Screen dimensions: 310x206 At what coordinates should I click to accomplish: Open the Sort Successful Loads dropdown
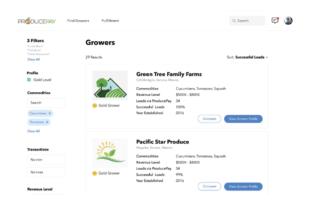(x=248, y=57)
